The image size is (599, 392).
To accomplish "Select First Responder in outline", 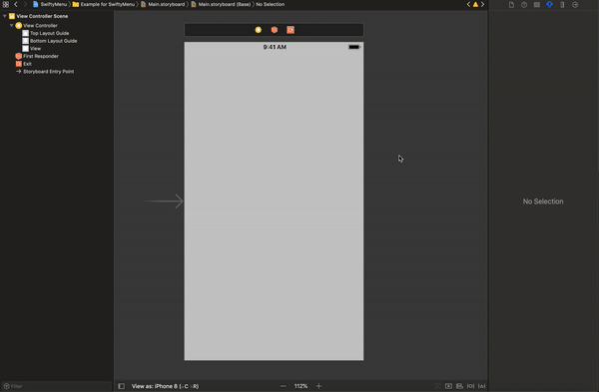I will click(x=37, y=56).
